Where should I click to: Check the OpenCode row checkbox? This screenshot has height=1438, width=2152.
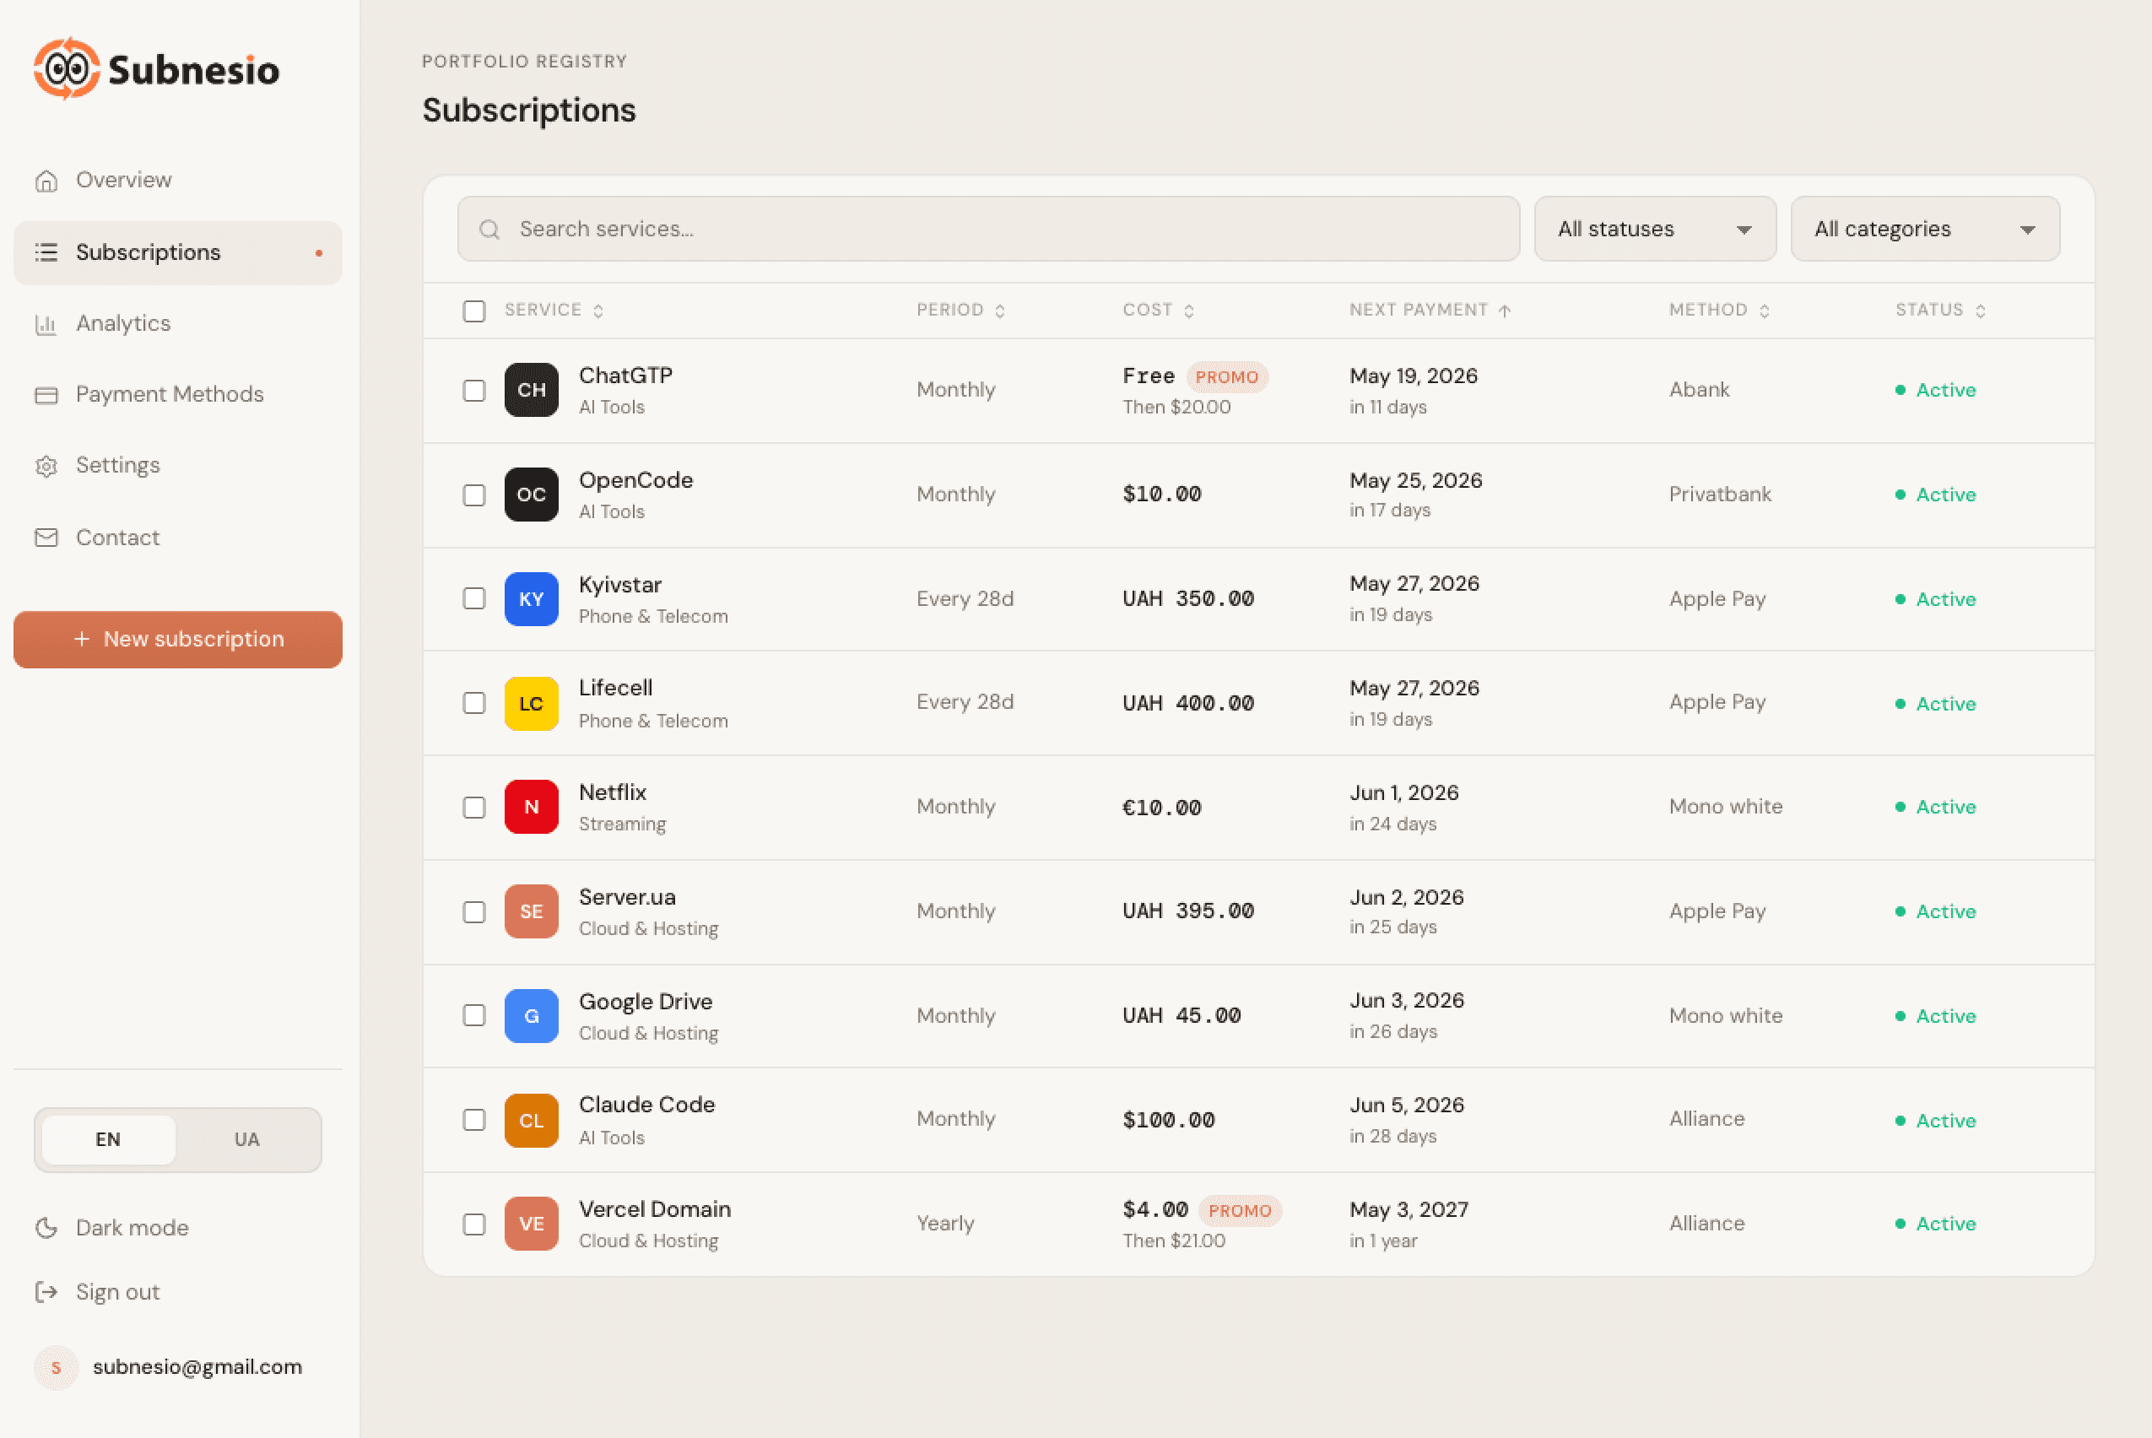pyautogui.click(x=474, y=495)
